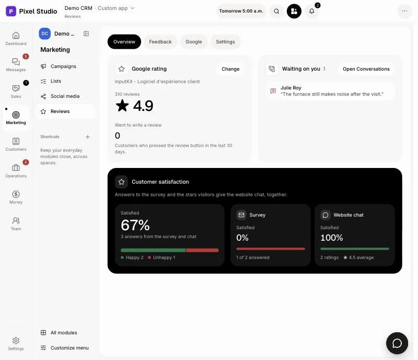Click the Survey satisfaction card
Screen dimensions: 418x360
[270, 235]
